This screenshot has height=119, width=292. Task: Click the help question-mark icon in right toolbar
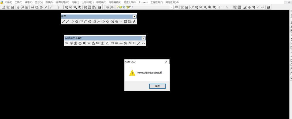point(268,7)
